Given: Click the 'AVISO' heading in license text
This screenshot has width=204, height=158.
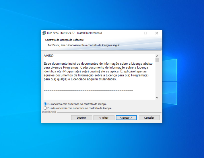Looking at the screenshot, I should (48, 56).
